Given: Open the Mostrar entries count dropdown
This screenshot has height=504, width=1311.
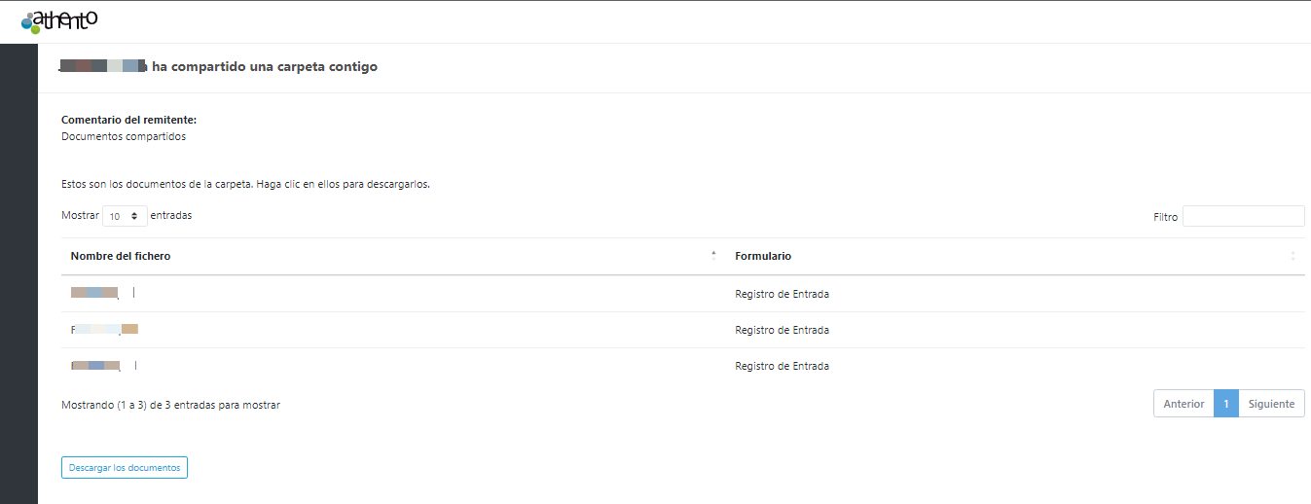Looking at the screenshot, I should click(x=125, y=216).
